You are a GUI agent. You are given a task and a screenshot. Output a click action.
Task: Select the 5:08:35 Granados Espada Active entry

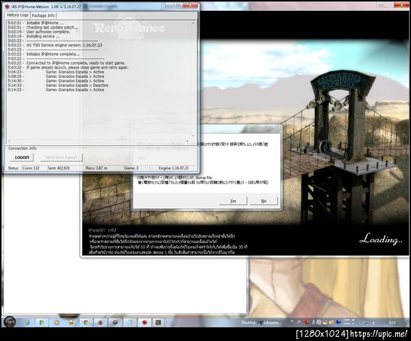pyautogui.click(x=56, y=76)
